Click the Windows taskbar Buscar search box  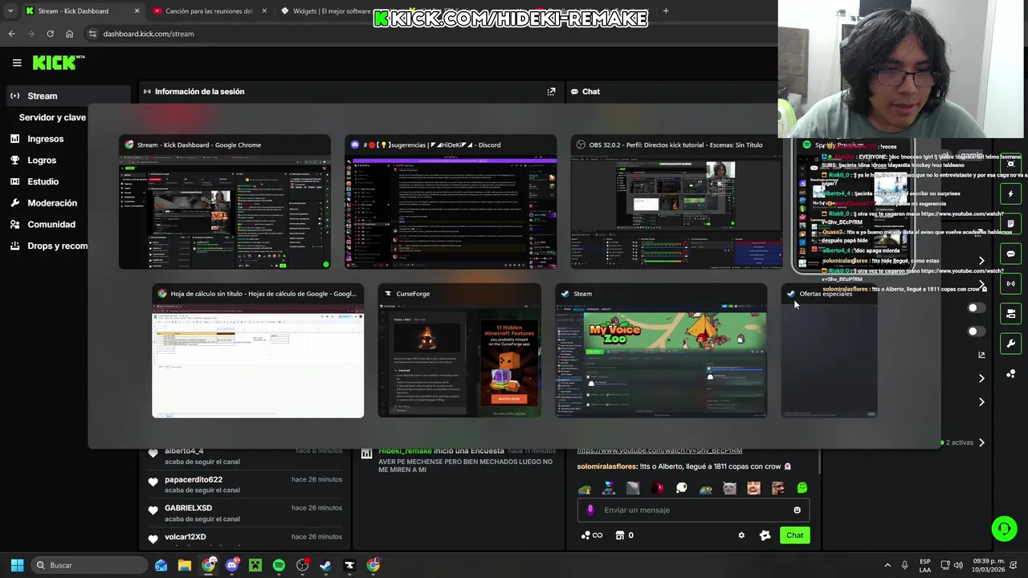point(88,565)
